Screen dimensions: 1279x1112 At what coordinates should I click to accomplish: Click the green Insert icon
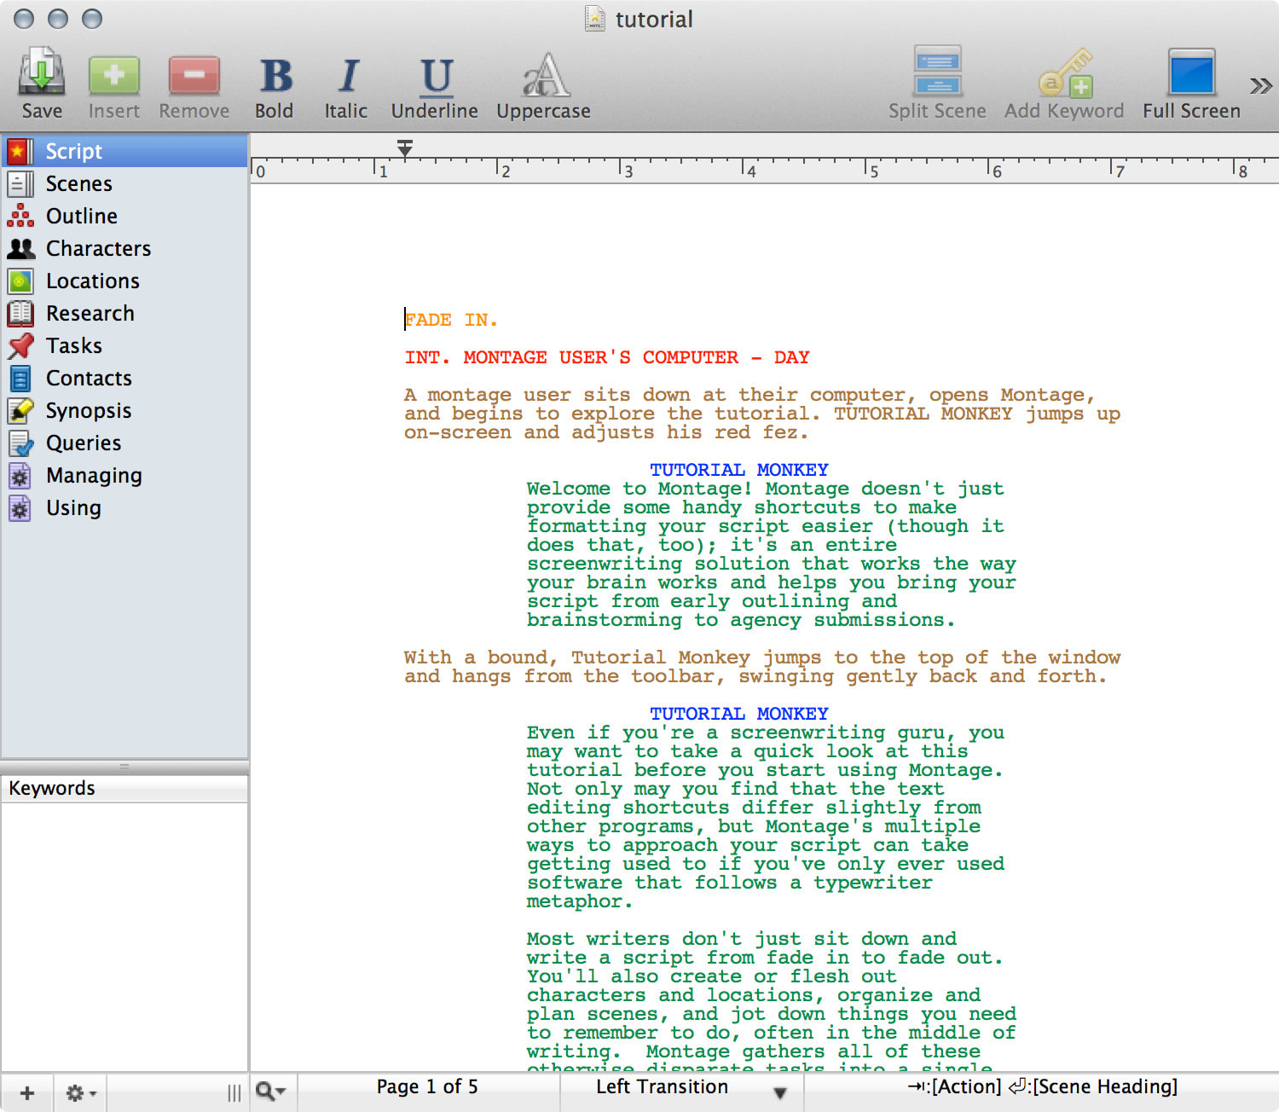113,75
